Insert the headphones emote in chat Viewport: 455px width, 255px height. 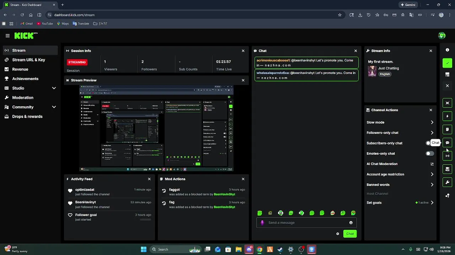(280, 213)
